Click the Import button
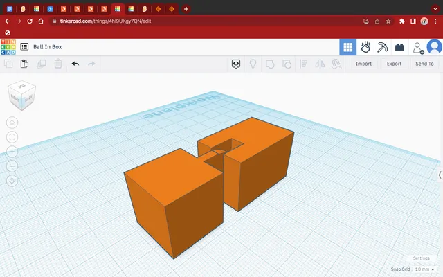443x277 pixels. coord(363,64)
